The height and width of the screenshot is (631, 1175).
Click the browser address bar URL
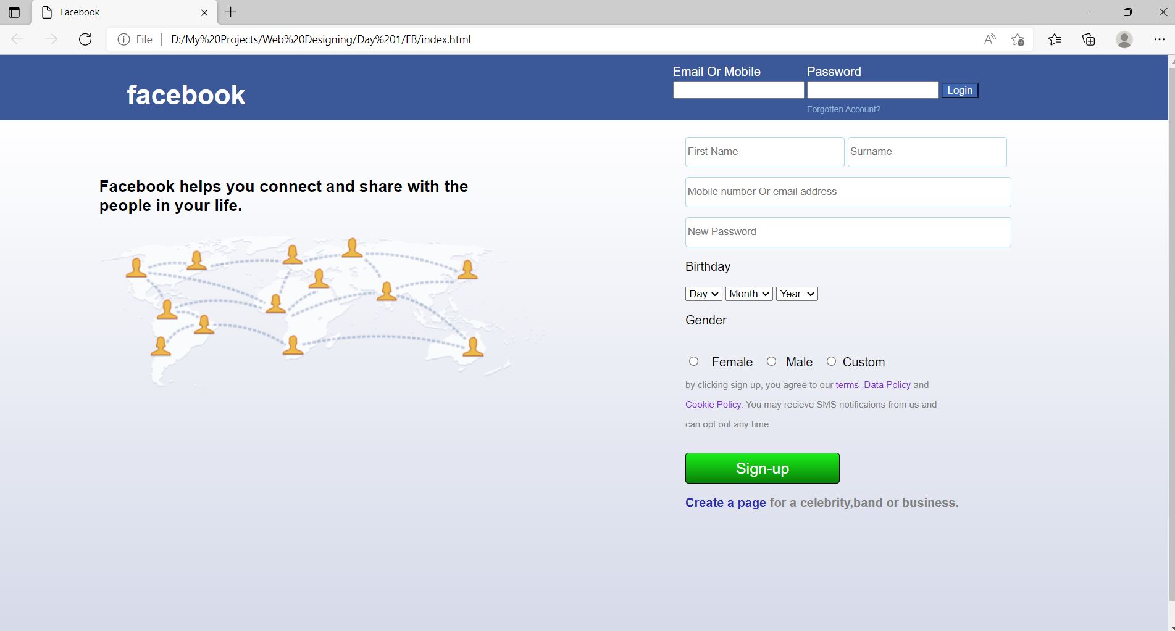pyautogui.click(x=321, y=39)
